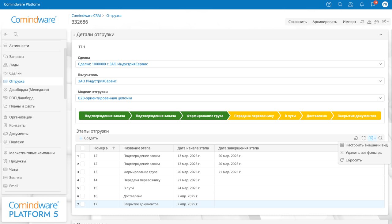Click the Сохранить button
This screenshot has width=392, height=224.
tap(297, 22)
